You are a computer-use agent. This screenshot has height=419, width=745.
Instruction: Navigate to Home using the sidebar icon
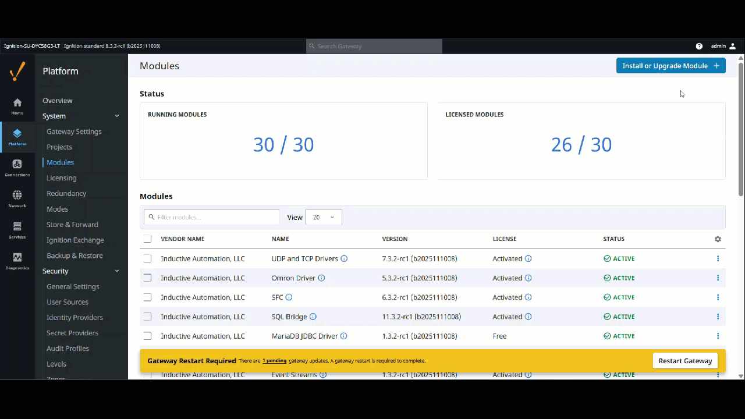[x=17, y=106]
